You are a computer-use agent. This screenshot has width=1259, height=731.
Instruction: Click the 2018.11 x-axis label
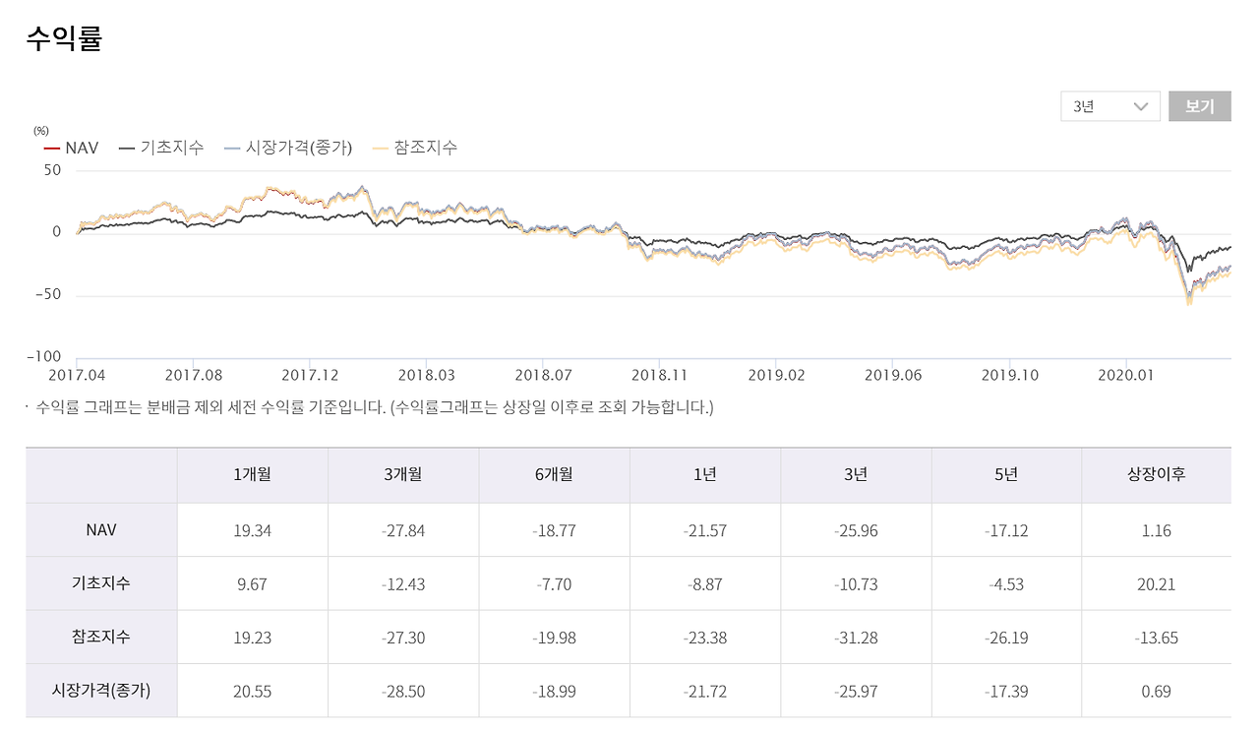click(x=660, y=375)
